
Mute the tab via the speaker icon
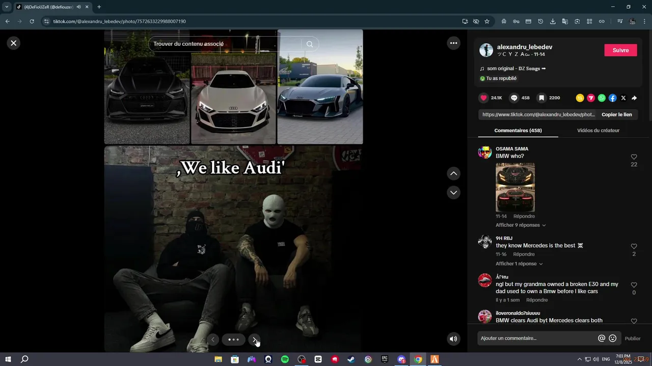click(x=78, y=7)
